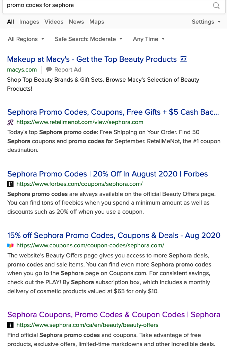This screenshot has width=227, height=354.
Task: Open the RetailMeNot Sephora result title
Action: point(113,112)
